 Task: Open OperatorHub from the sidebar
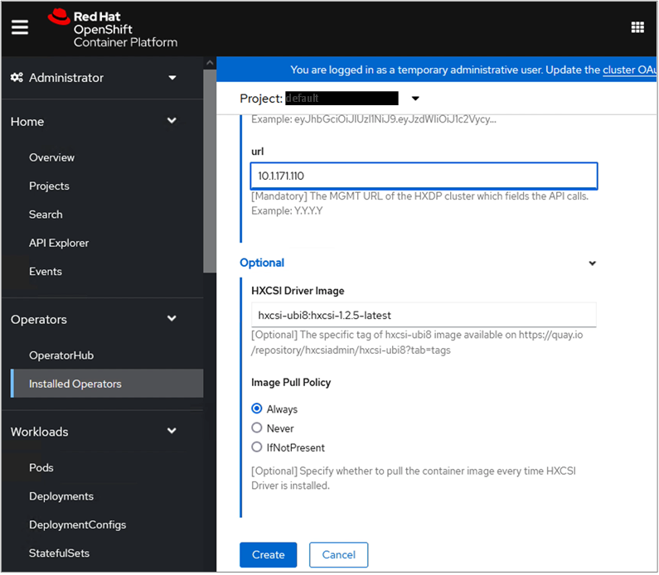[x=61, y=355]
